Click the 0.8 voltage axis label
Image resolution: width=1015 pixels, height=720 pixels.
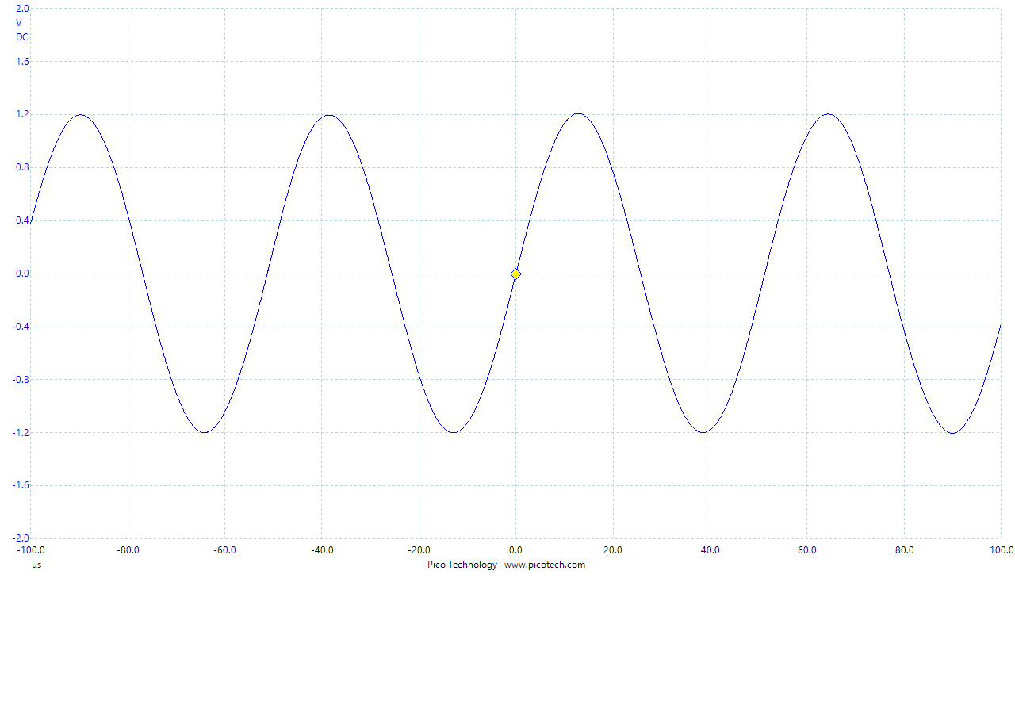click(23, 167)
